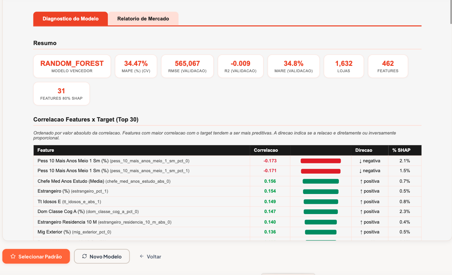Click the green bar for Chefe Med Anos Estudo

321,181
